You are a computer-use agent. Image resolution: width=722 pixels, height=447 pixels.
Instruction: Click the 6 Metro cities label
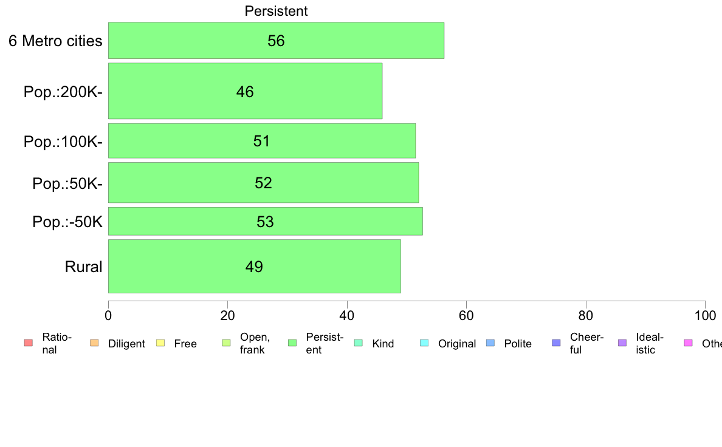55,41
